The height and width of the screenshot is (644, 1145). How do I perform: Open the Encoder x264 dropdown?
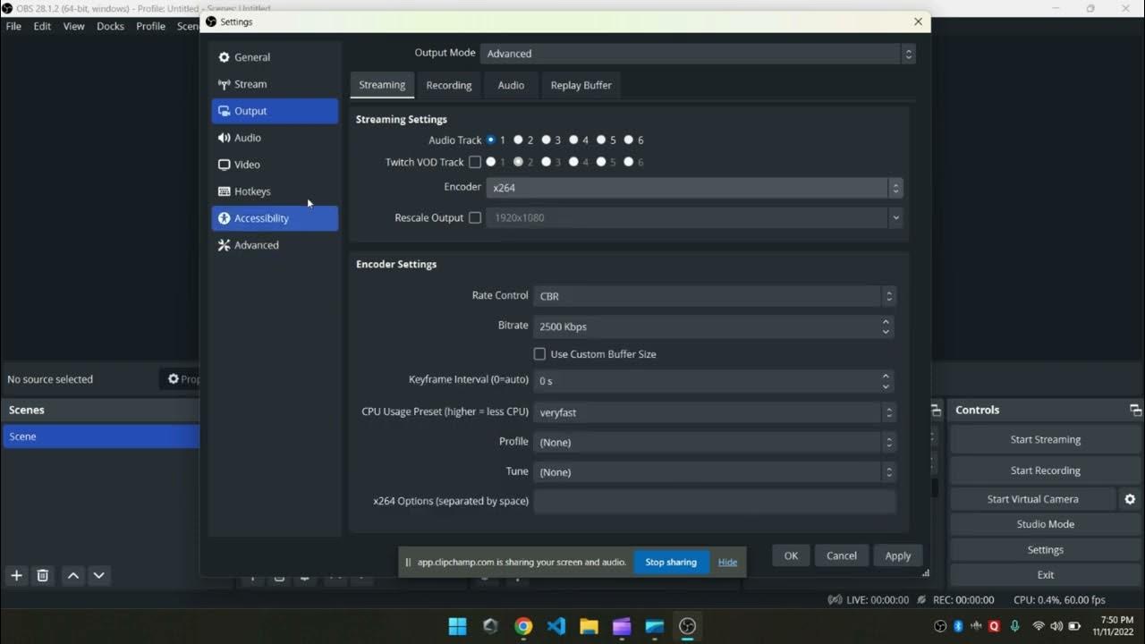tap(694, 188)
